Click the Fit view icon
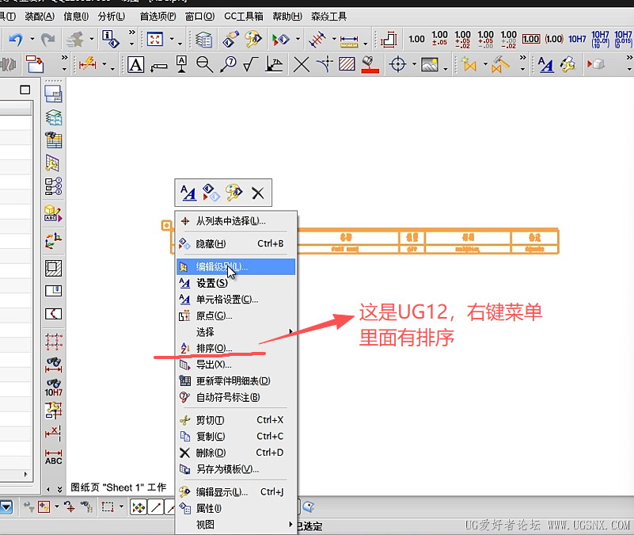Image resolution: width=634 pixels, height=535 pixels. click(x=155, y=40)
